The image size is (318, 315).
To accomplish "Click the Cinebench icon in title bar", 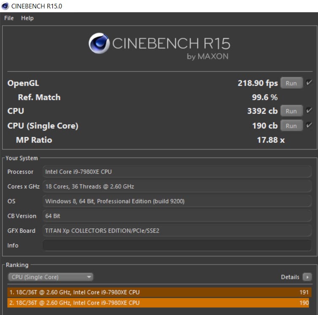I will click(x=5, y=6).
